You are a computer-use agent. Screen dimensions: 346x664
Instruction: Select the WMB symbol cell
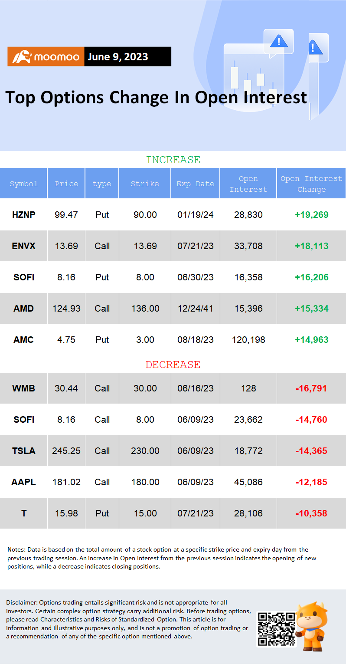click(x=23, y=388)
